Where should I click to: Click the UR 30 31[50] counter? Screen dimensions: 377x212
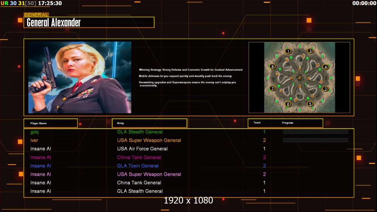coord(18,4)
